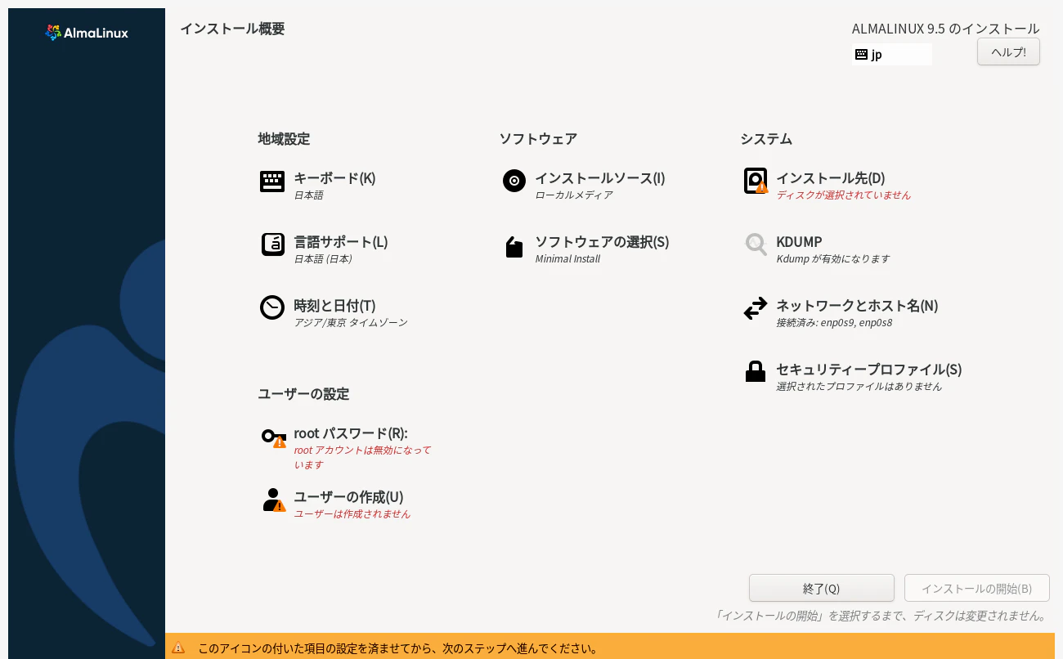The image size is (1063, 659).
Task: Open ソフトウェアの選択(S) configuration
Action: [602, 242]
